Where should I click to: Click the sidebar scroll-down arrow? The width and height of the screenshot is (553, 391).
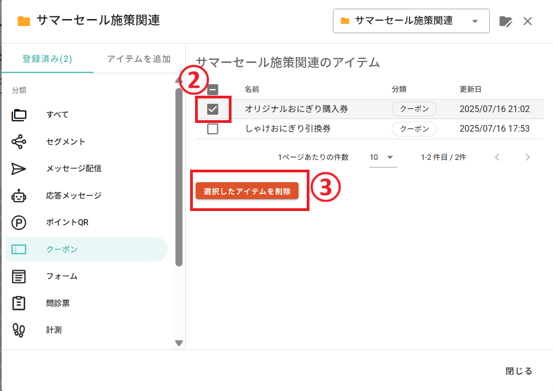179,343
